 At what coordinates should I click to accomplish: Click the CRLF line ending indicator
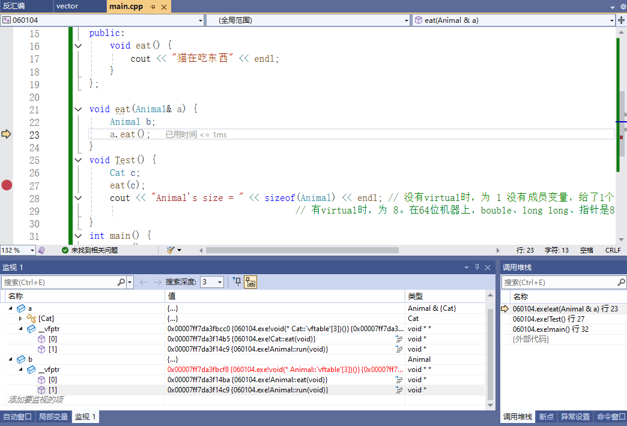click(x=613, y=250)
